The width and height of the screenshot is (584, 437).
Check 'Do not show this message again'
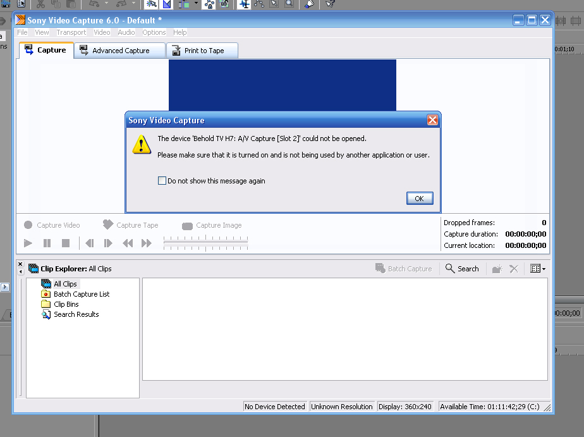point(162,181)
